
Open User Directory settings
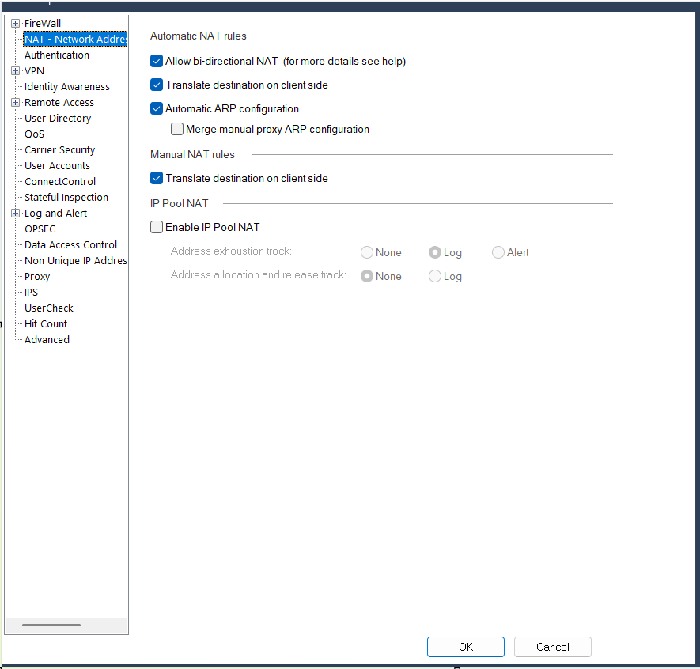click(x=58, y=119)
